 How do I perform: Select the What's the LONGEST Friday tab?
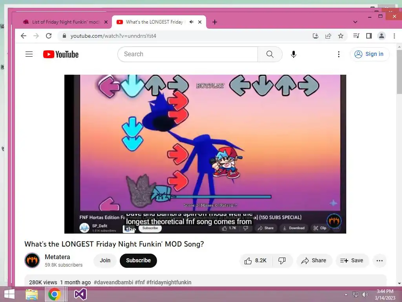(154, 22)
